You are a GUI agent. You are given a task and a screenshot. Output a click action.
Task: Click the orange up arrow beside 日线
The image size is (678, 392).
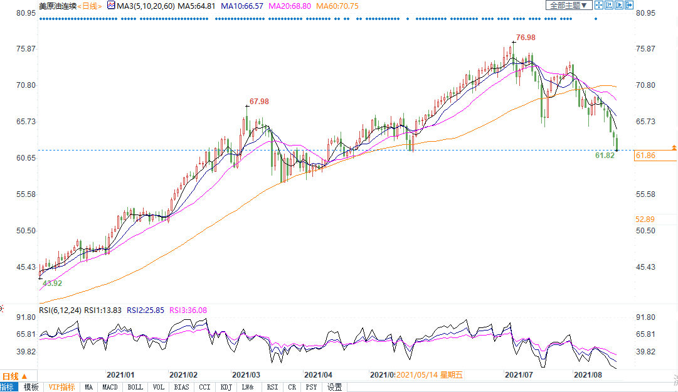(24, 376)
